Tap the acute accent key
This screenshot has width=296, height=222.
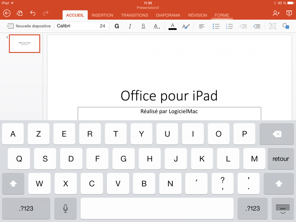pos(196,184)
